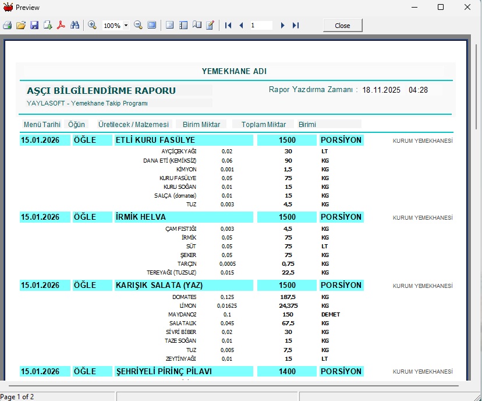
Task: Export report to PDF
Action: (61, 26)
